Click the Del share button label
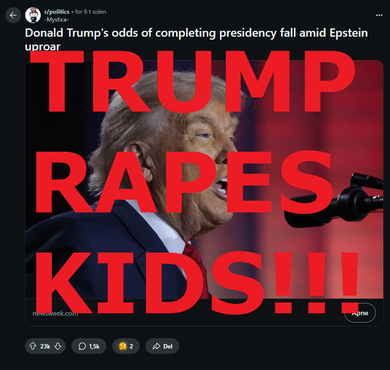390x370 pixels. coord(168,347)
